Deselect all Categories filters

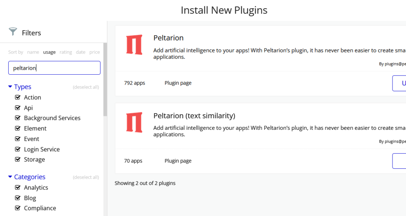pos(86,177)
